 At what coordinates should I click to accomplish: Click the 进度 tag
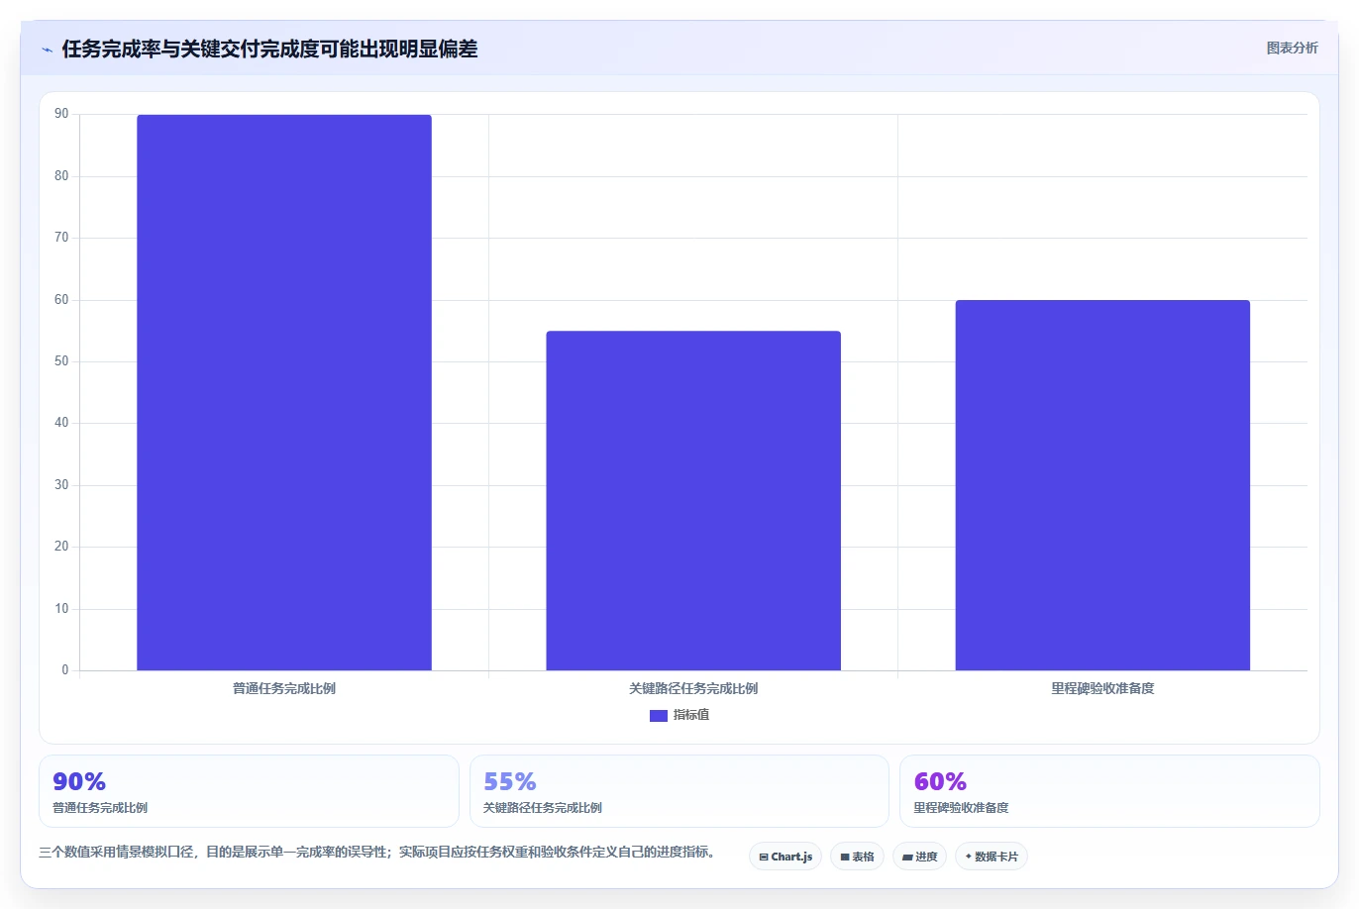click(x=920, y=857)
